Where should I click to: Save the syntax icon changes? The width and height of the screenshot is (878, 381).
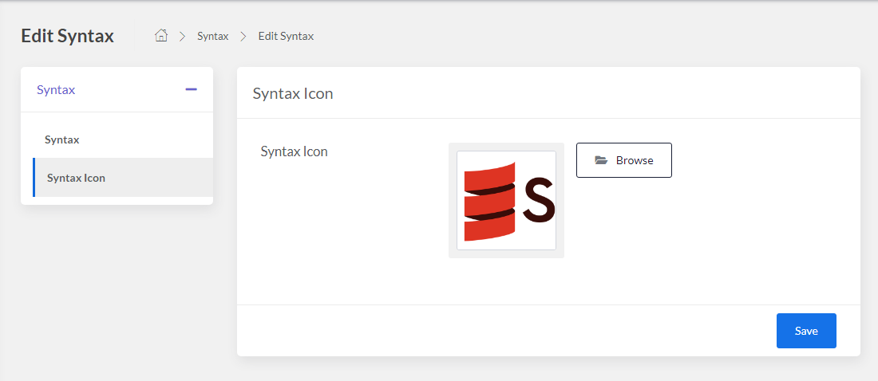tap(806, 331)
